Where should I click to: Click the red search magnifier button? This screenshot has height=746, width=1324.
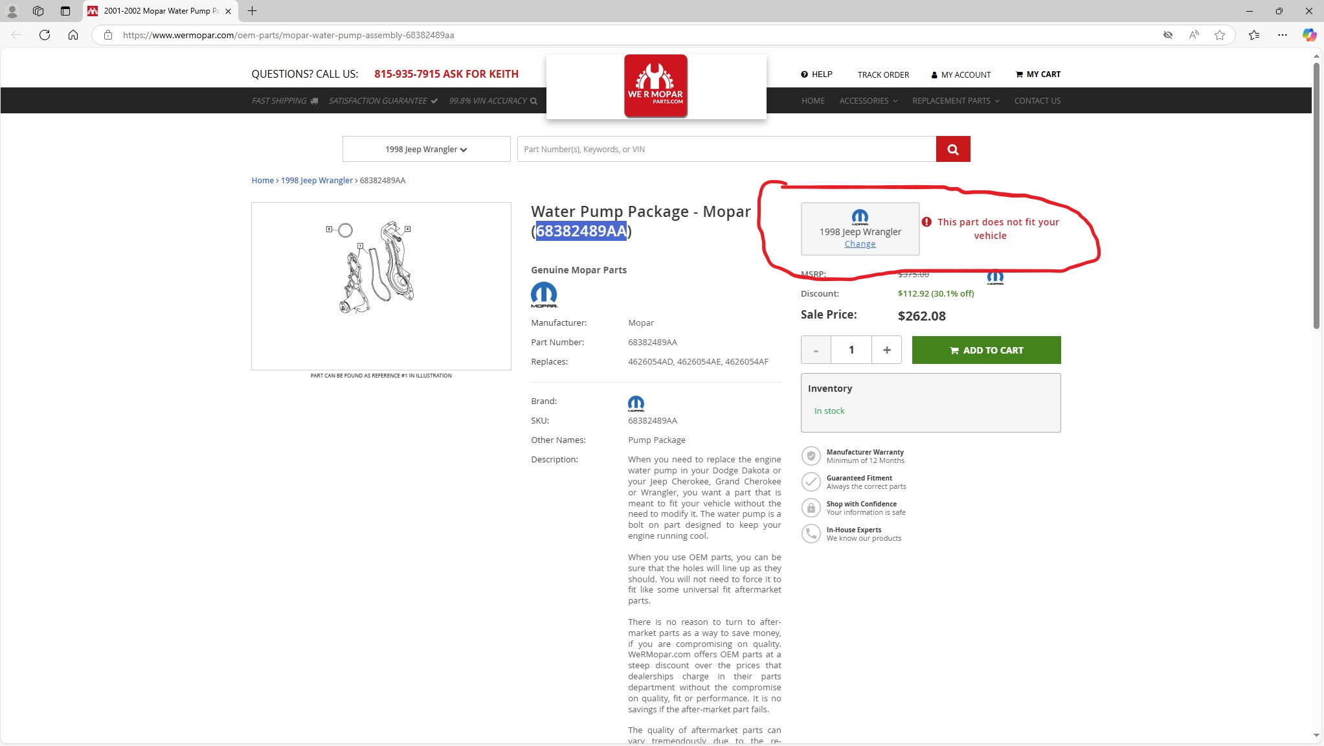pyautogui.click(x=952, y=150)
